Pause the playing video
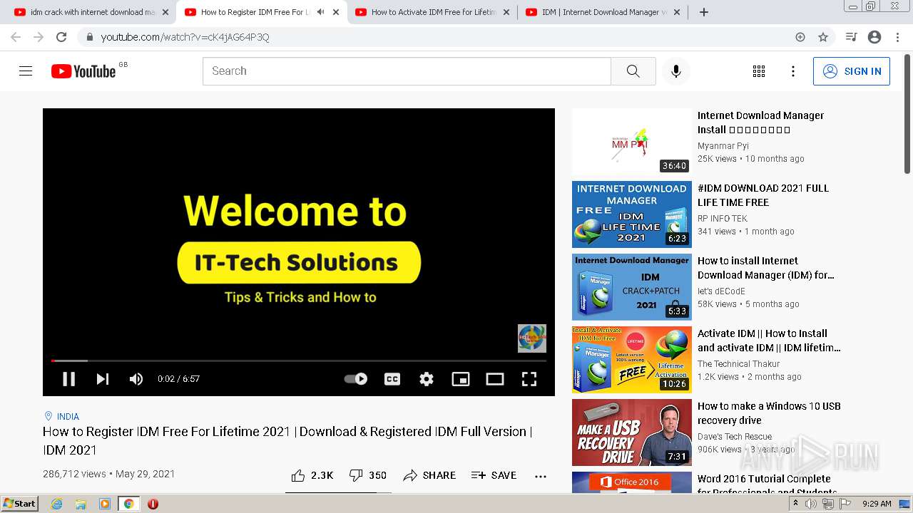Viewport: 913px width, 513px height. click(69, 379)
